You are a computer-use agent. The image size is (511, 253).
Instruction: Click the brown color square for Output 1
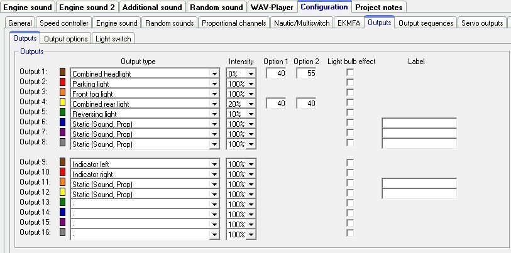tap(62, 72)
